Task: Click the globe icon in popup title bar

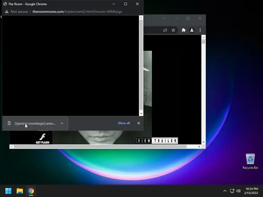Action: [5, 4]
